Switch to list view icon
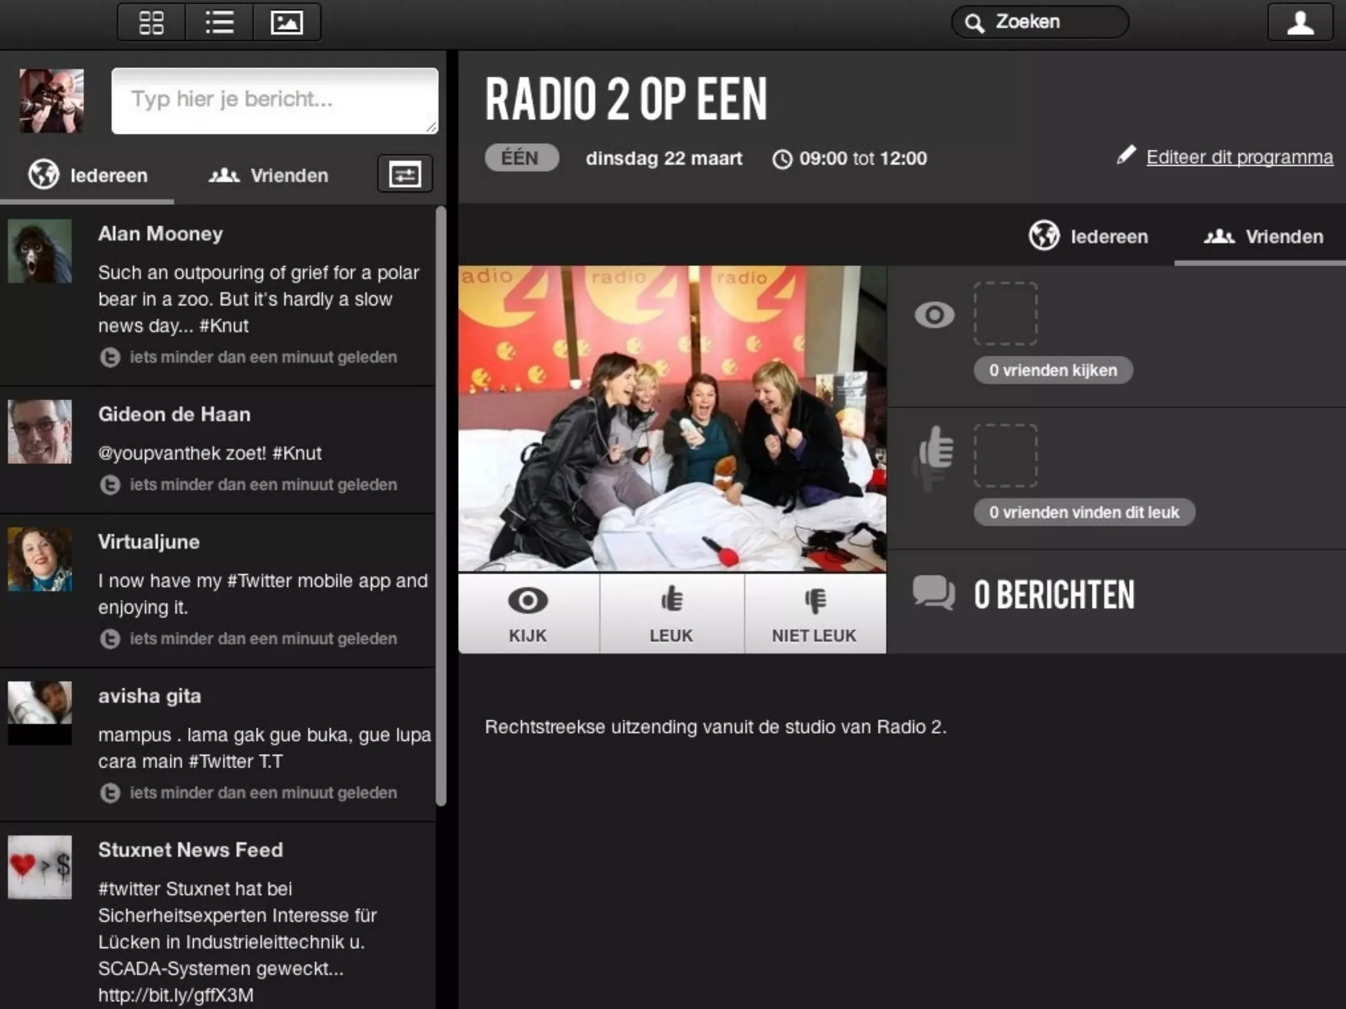The width and height of the screenshot is (1346, 1009). click(219, 22)
